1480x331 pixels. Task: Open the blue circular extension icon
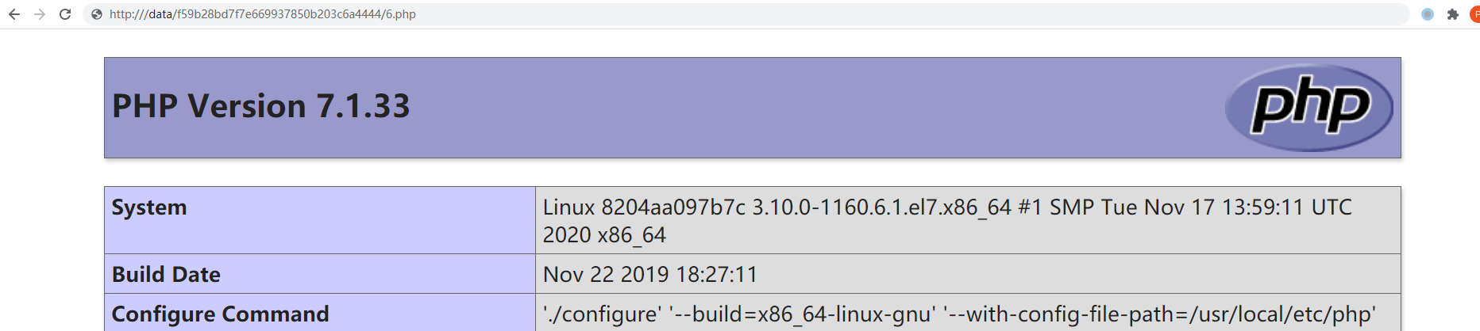click(x=1428, y=14)
